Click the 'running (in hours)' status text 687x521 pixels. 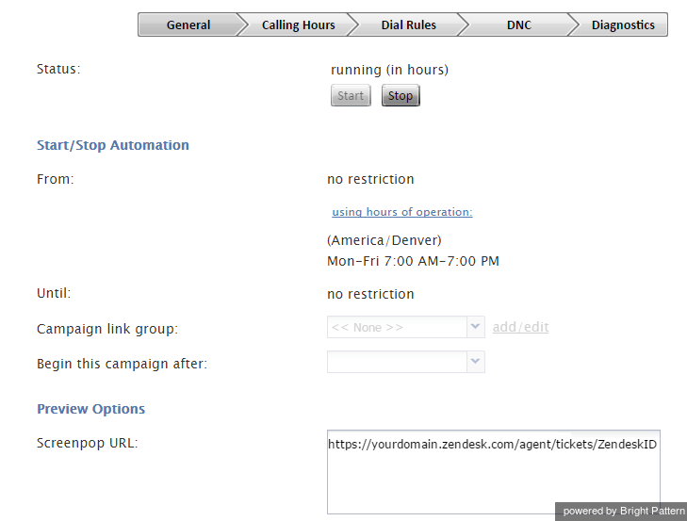(389, 70)
